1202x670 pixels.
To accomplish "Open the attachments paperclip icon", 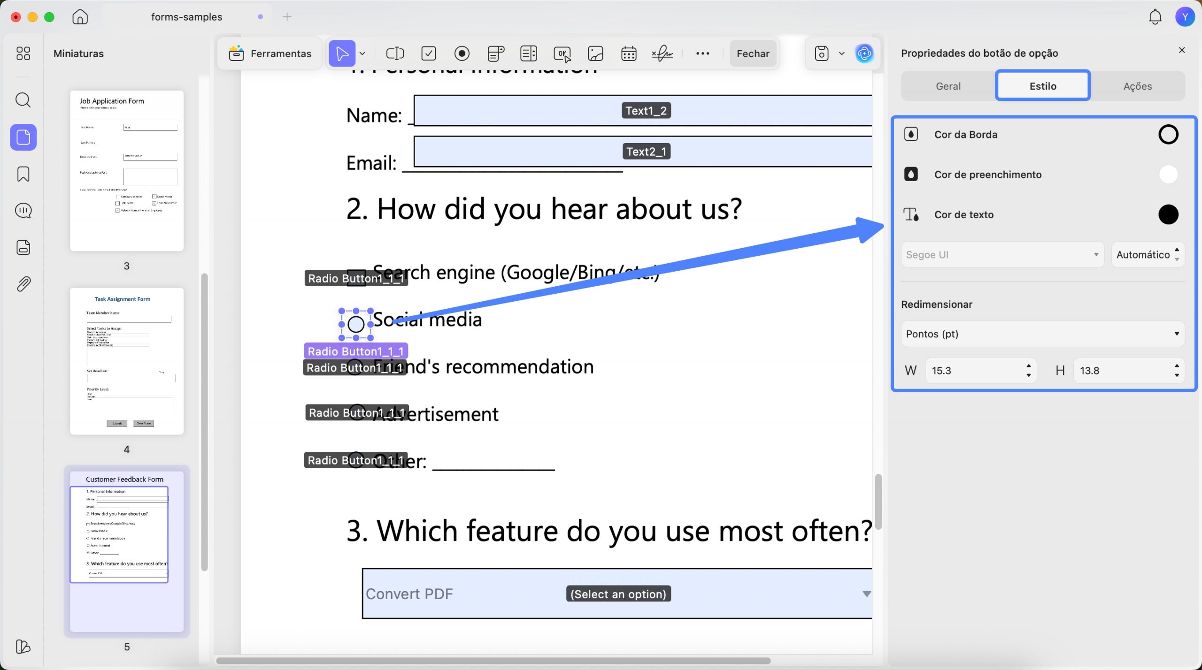I will pyautogui.click(x=23, y=284).
